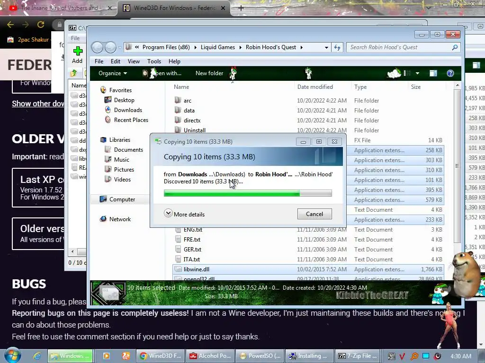Screen dimensions: 485x363
Task: Switch to the Alcohol taskbar window
Action: 210,356
